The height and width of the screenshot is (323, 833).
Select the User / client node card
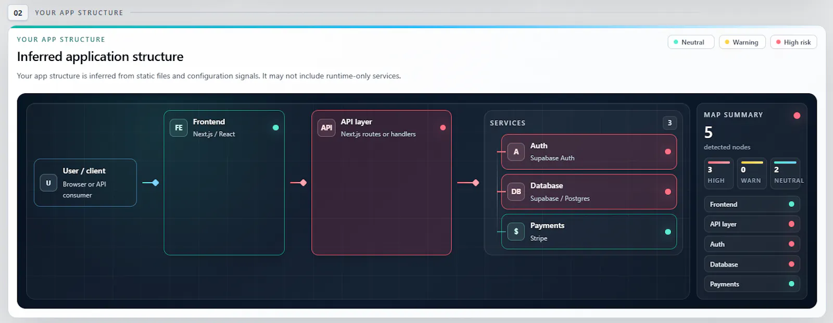coord(85,183)
